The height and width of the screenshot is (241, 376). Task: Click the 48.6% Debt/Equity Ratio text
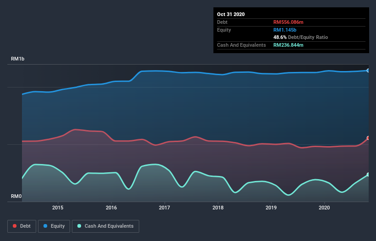pos(301,37)
